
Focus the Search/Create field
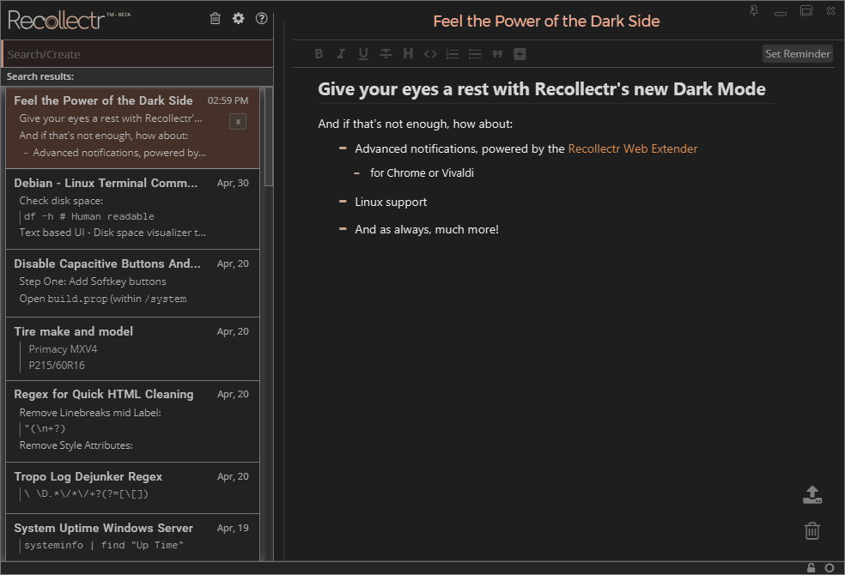137,54
